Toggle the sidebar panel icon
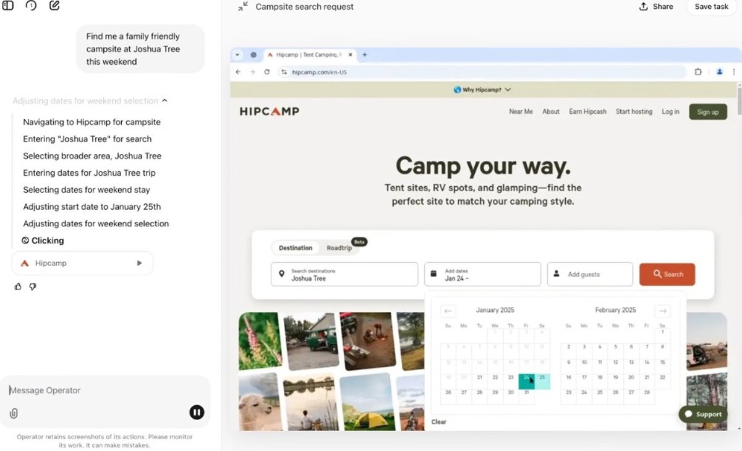 8,6
